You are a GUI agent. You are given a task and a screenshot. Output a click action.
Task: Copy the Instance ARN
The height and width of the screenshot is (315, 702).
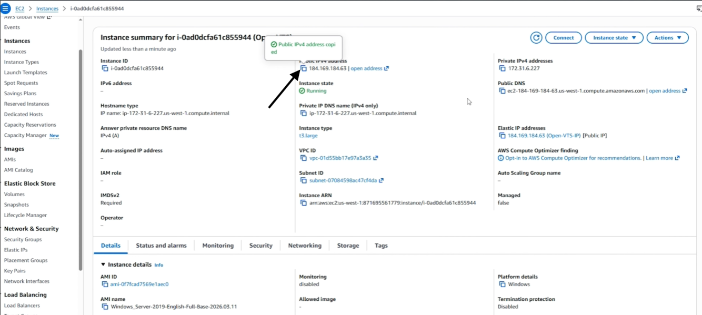click(x=303, y=202)
